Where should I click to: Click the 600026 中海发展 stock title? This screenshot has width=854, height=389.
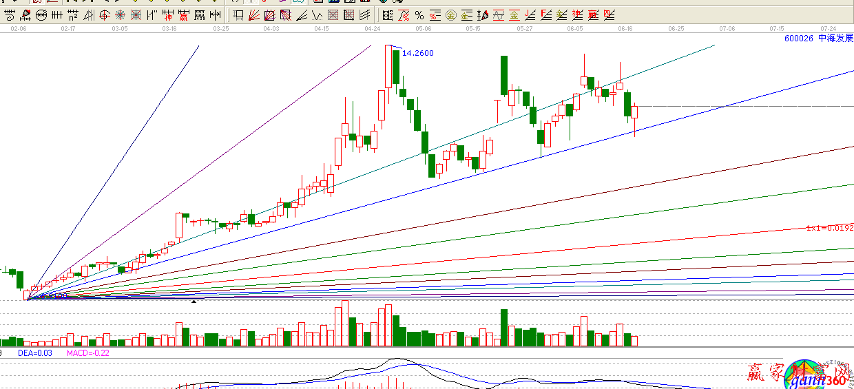click(818, 39)
